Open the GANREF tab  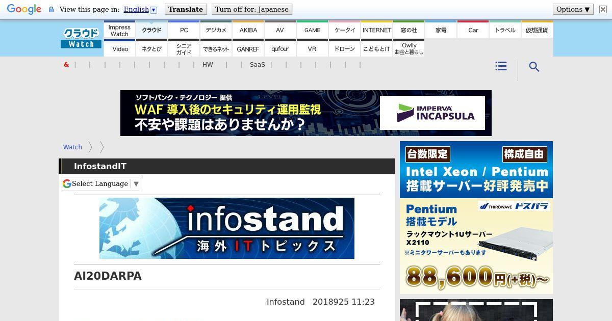[248, 48]
